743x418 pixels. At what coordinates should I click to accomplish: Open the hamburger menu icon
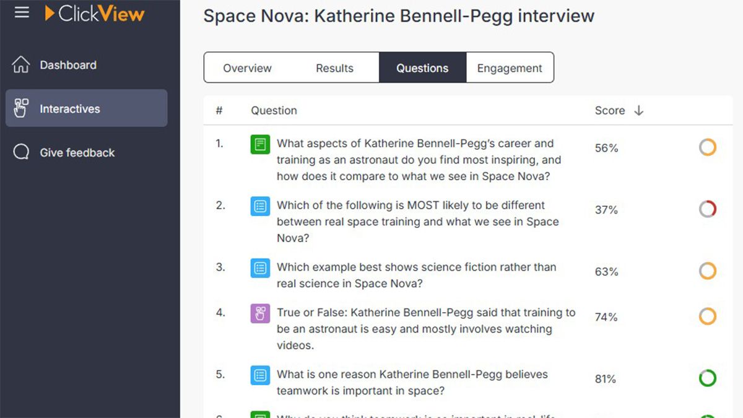[22, 12]
